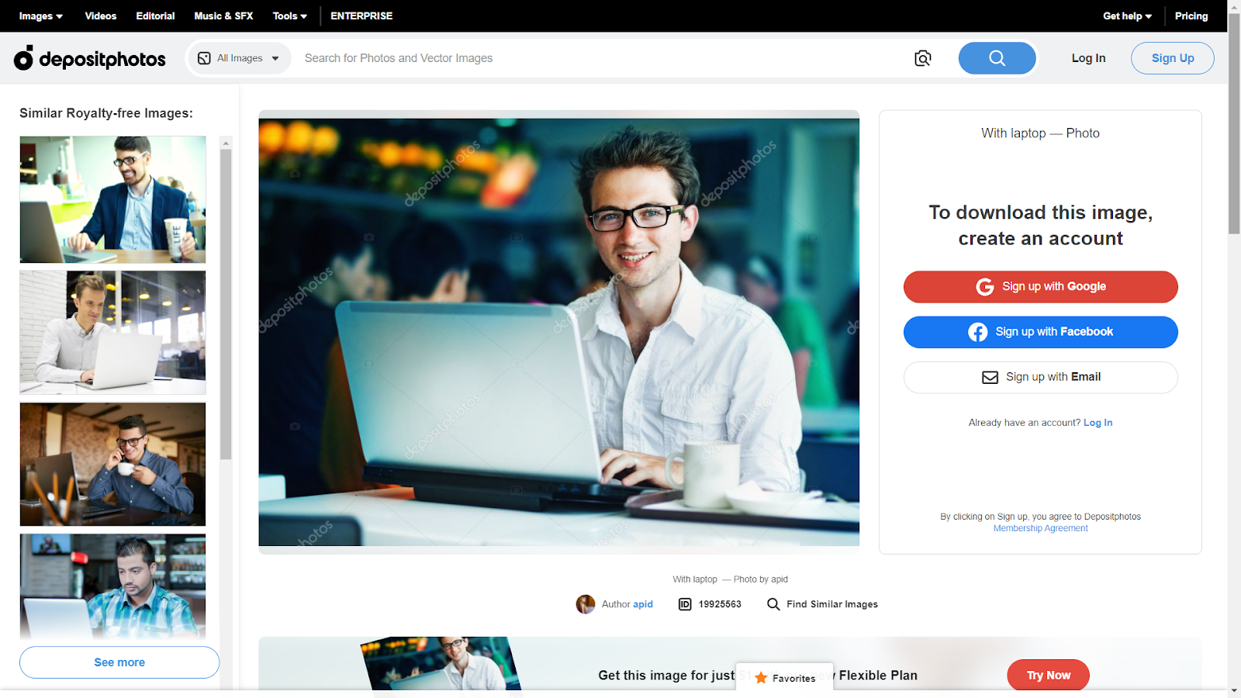This screenshot has height=698, width=1241.
Task: Click the Google G icon
Action: pos(985,287)
